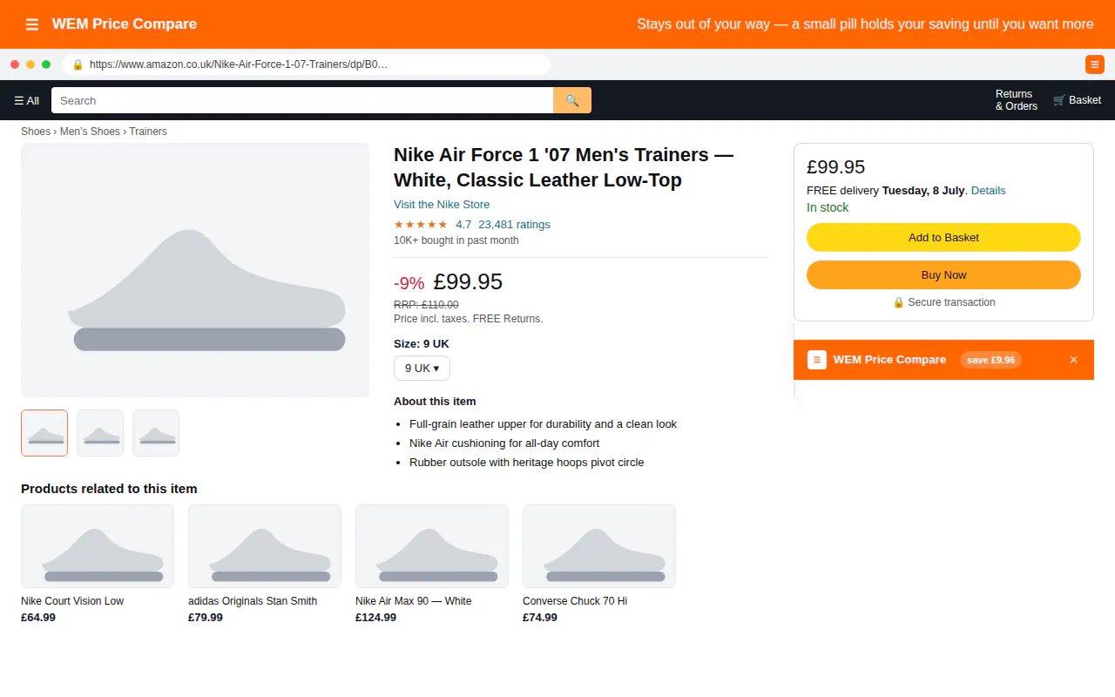Click the orange WEM extension icon in browser toolbar

[x=1095, y=64]
